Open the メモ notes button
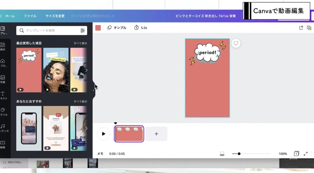 tap(100, 154)
